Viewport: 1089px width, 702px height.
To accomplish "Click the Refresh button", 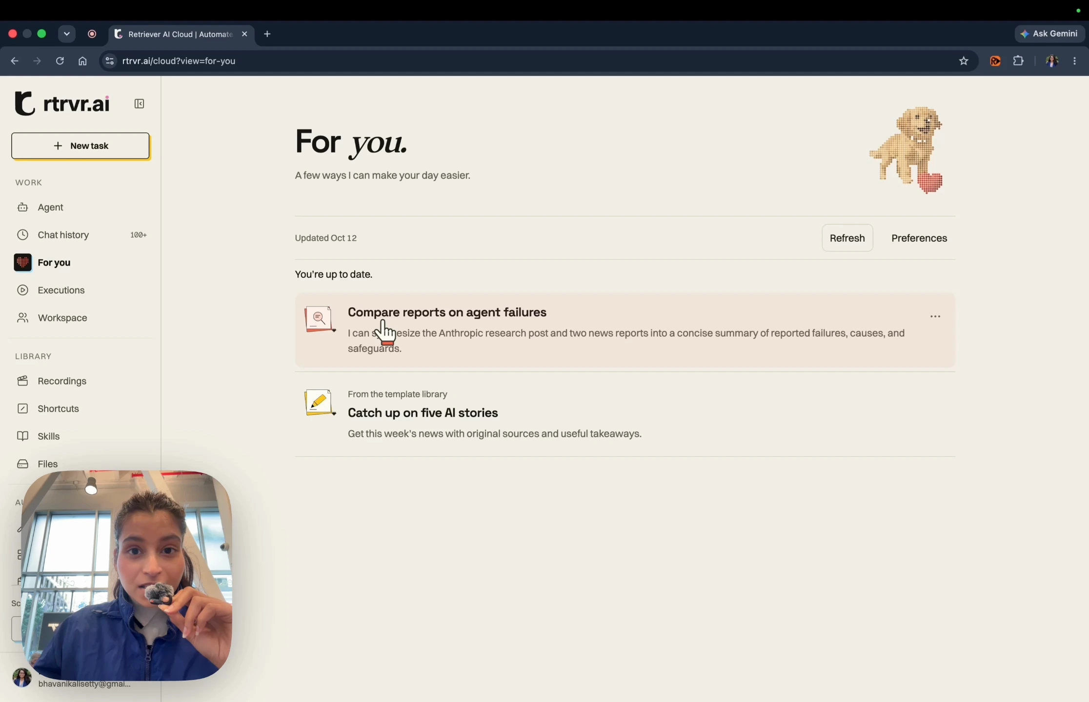I will tap(847, 238).
